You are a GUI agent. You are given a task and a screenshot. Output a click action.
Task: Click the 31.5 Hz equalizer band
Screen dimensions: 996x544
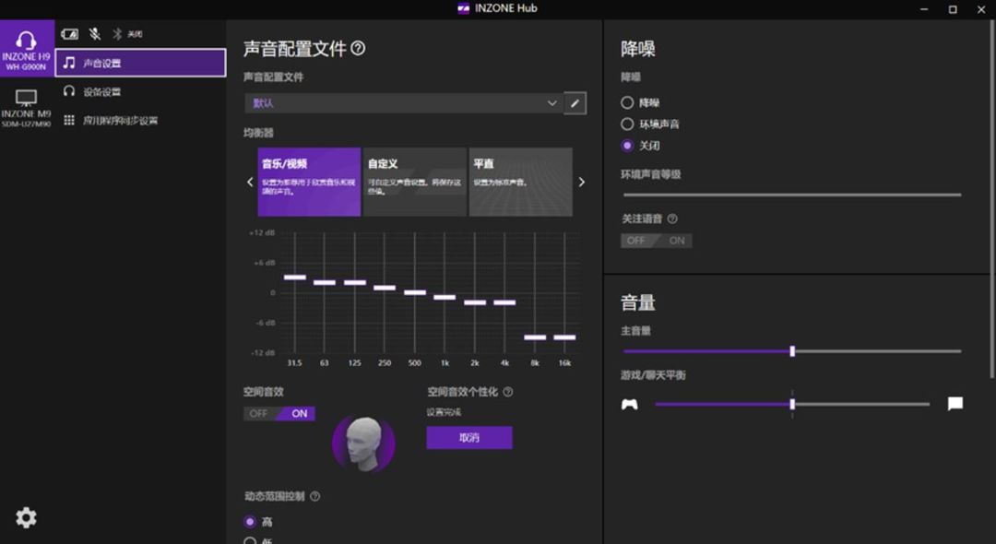click(295, 278)
